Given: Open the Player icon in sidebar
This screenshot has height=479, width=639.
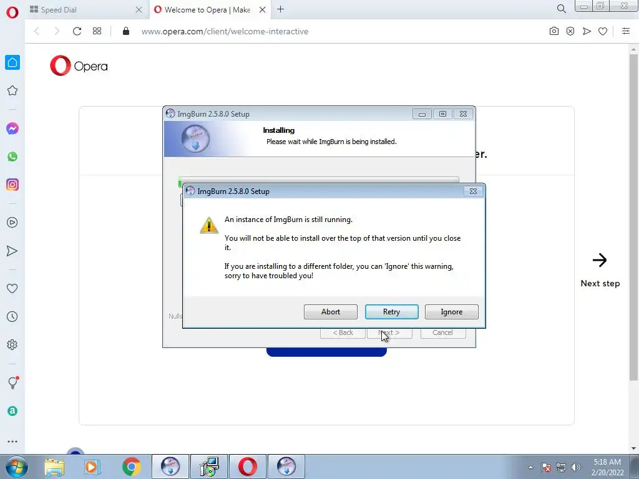Looking at the screenshot, I should [x=12, y=223].
